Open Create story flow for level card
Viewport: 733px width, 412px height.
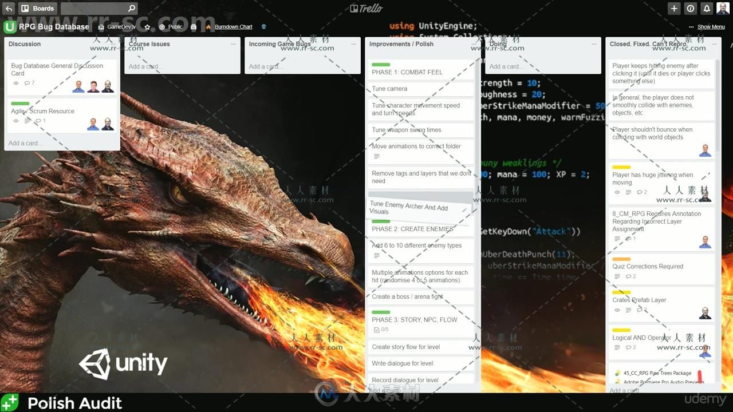(421, 347)
